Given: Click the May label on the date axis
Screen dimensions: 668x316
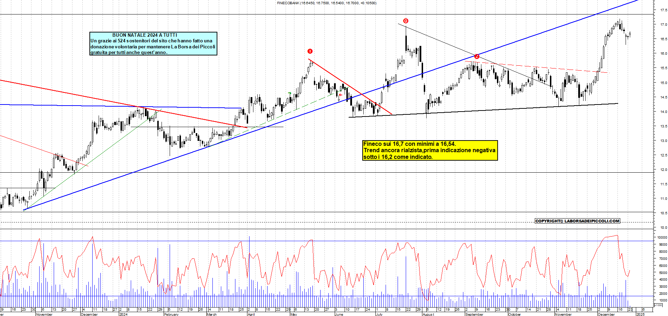Looking at the screenshot, I should 294,314.
